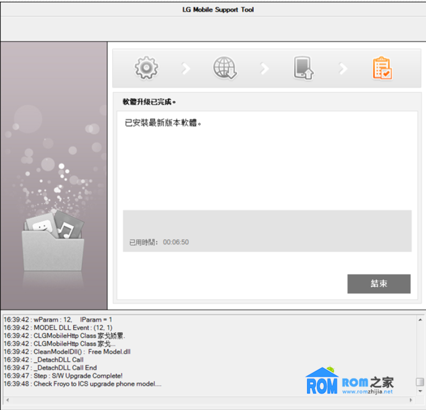This screenshot has height=410, width=426.
Task: Select the 'wParam : 12' log line
Action: point(58,320)
